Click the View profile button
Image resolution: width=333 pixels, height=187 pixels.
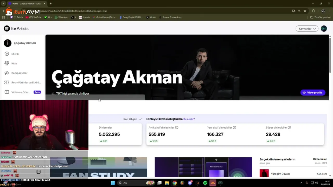(x=313, y=92)
